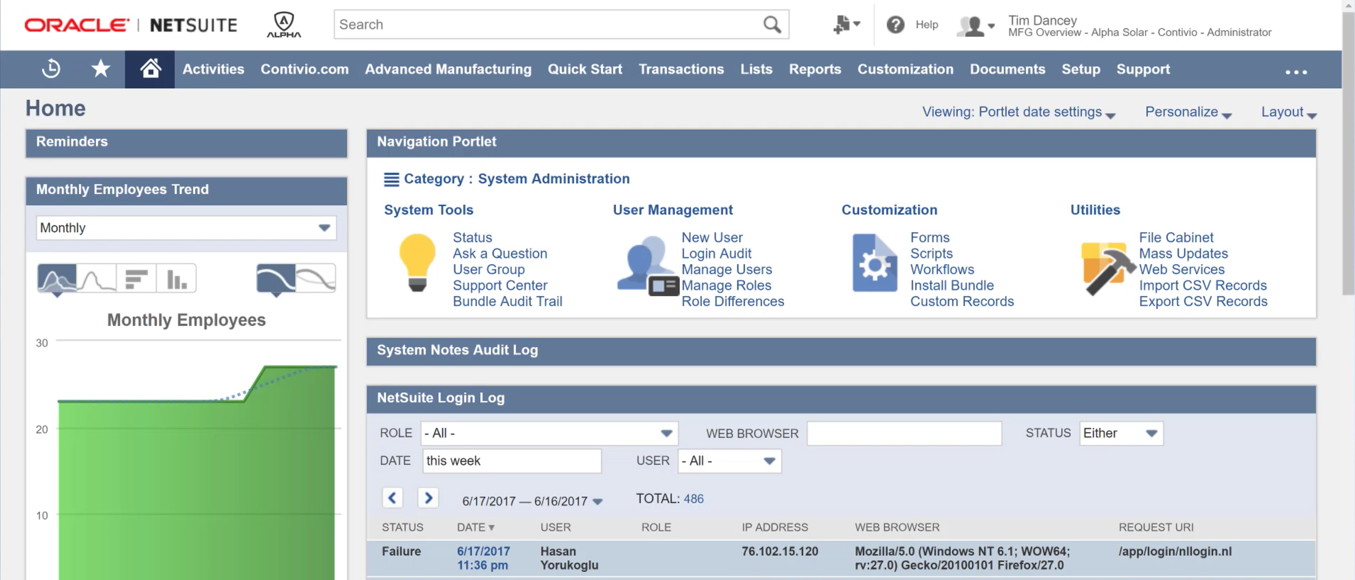The width and height of the screenshot is (1355, 580).
Task: Open the Reports menu
Action: pos(814,69)
